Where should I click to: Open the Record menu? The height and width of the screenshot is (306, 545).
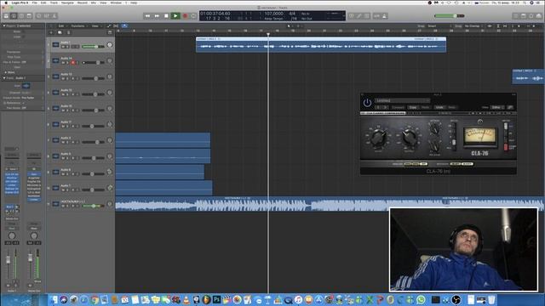[83, 3]
